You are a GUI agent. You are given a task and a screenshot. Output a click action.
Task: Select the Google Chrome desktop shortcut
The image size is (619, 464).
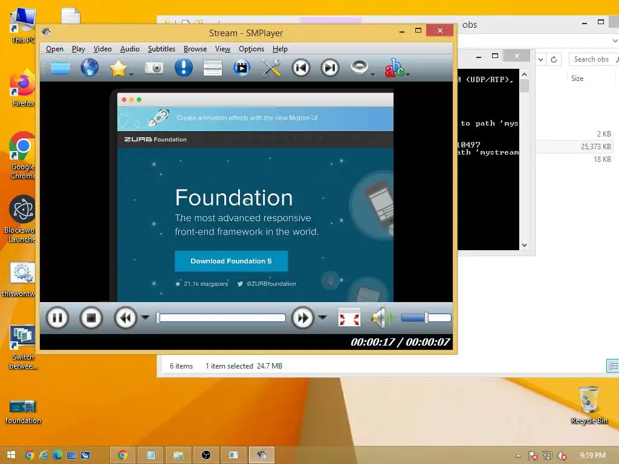coord(22,155)
